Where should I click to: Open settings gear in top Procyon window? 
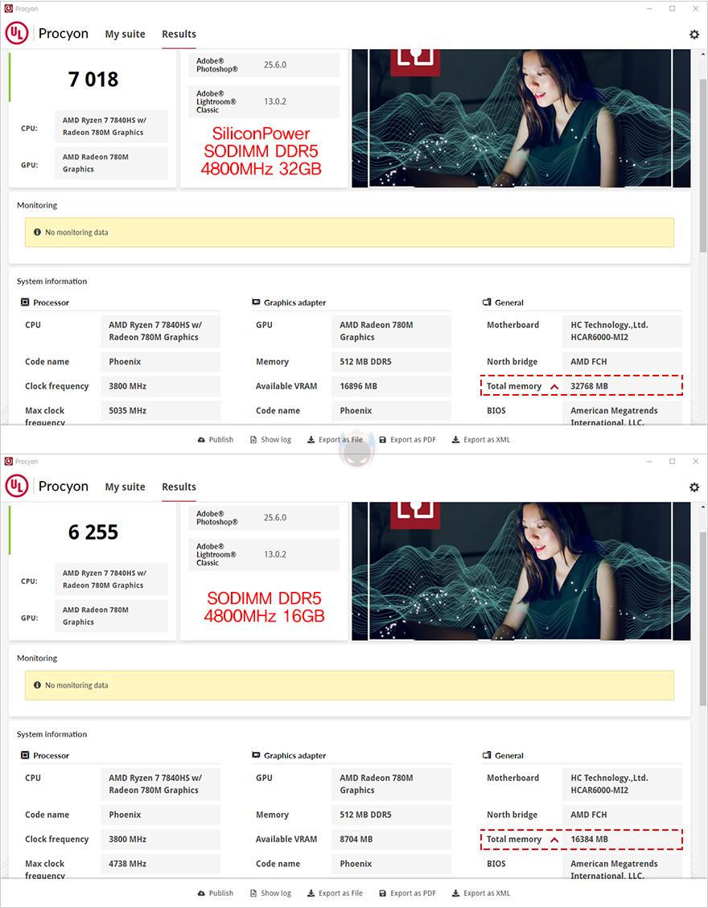[694, 35]
